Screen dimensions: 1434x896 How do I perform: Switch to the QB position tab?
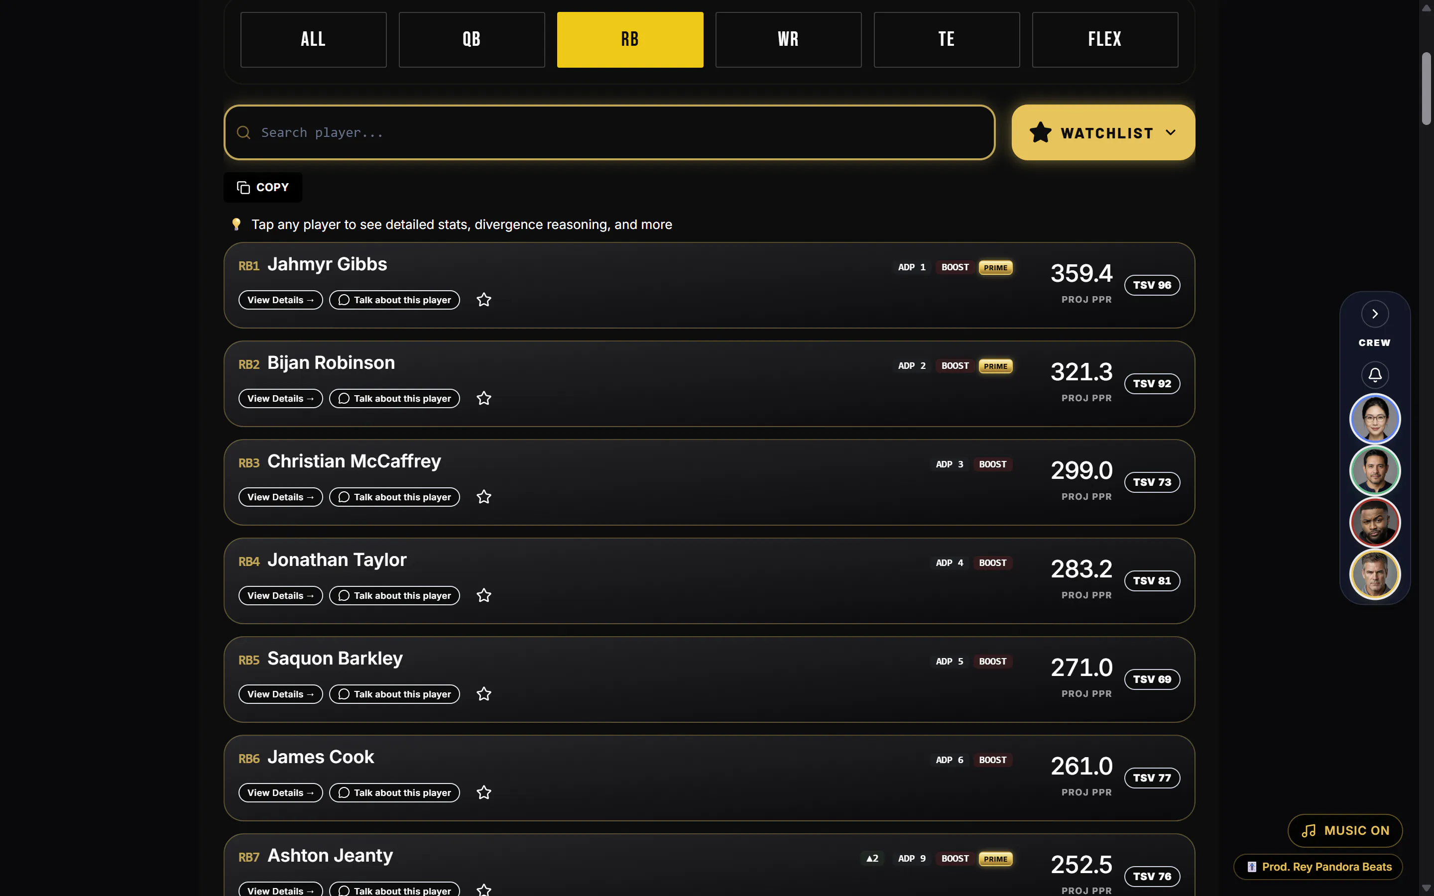click(472, 40)
